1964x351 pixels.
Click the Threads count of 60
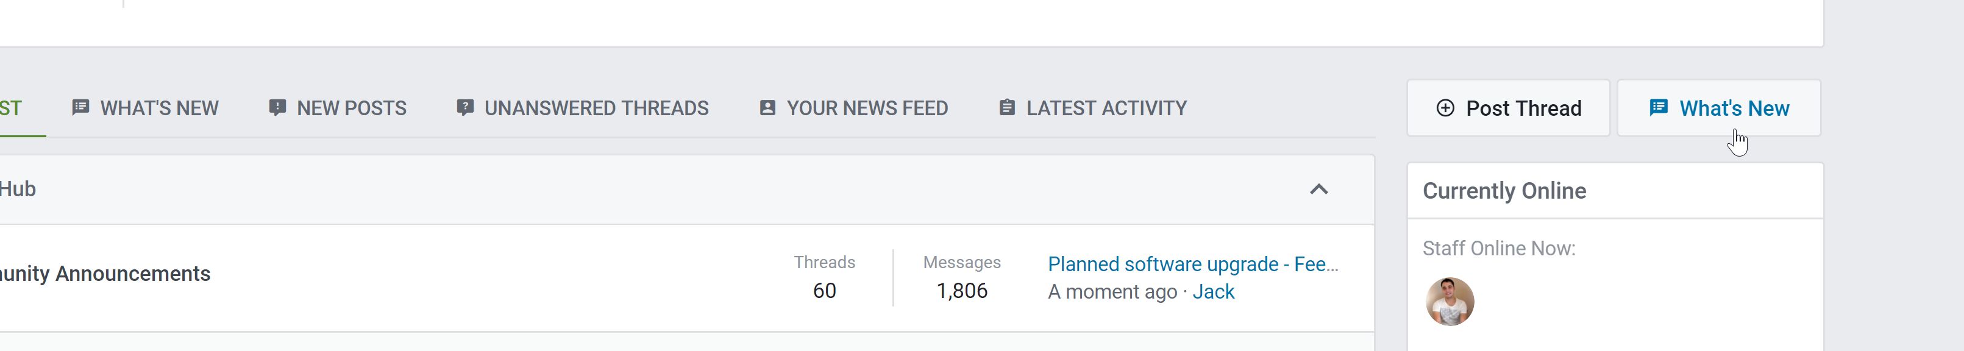[824, 290]
